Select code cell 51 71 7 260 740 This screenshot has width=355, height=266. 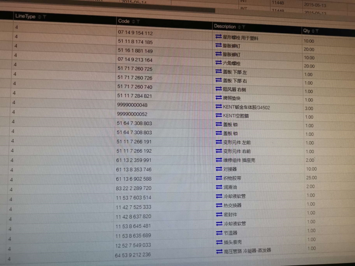(135, 87)
